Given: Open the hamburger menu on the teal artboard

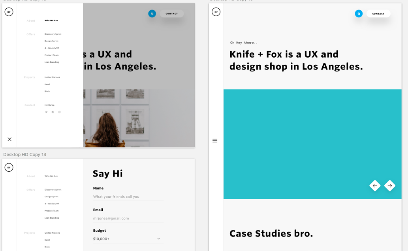Looking at the screenshot, I should pos(215,140).
